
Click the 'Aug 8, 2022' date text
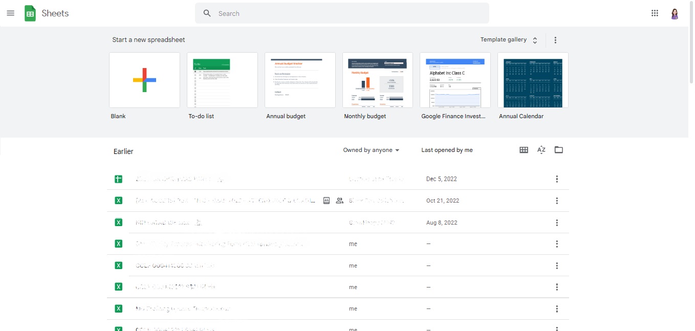[x=442, y=223]
